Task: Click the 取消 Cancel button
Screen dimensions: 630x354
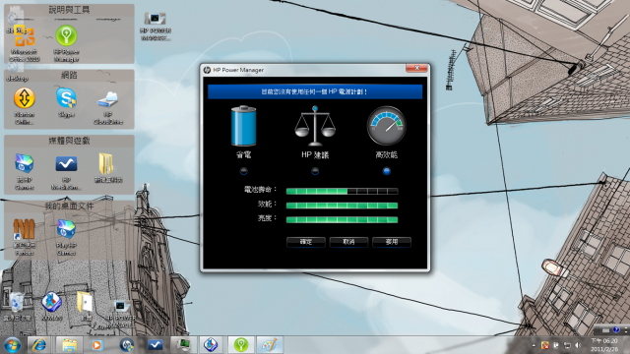Action: 348,242
